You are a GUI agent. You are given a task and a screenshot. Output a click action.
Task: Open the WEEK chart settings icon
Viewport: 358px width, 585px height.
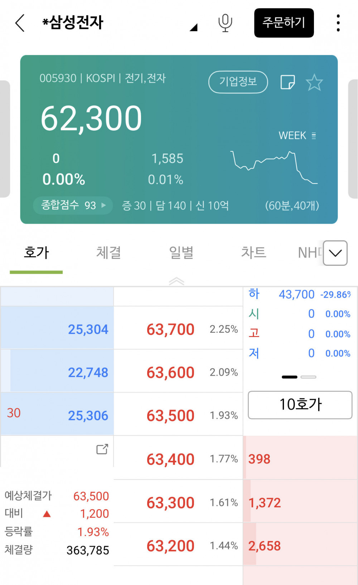click(314, 136)
